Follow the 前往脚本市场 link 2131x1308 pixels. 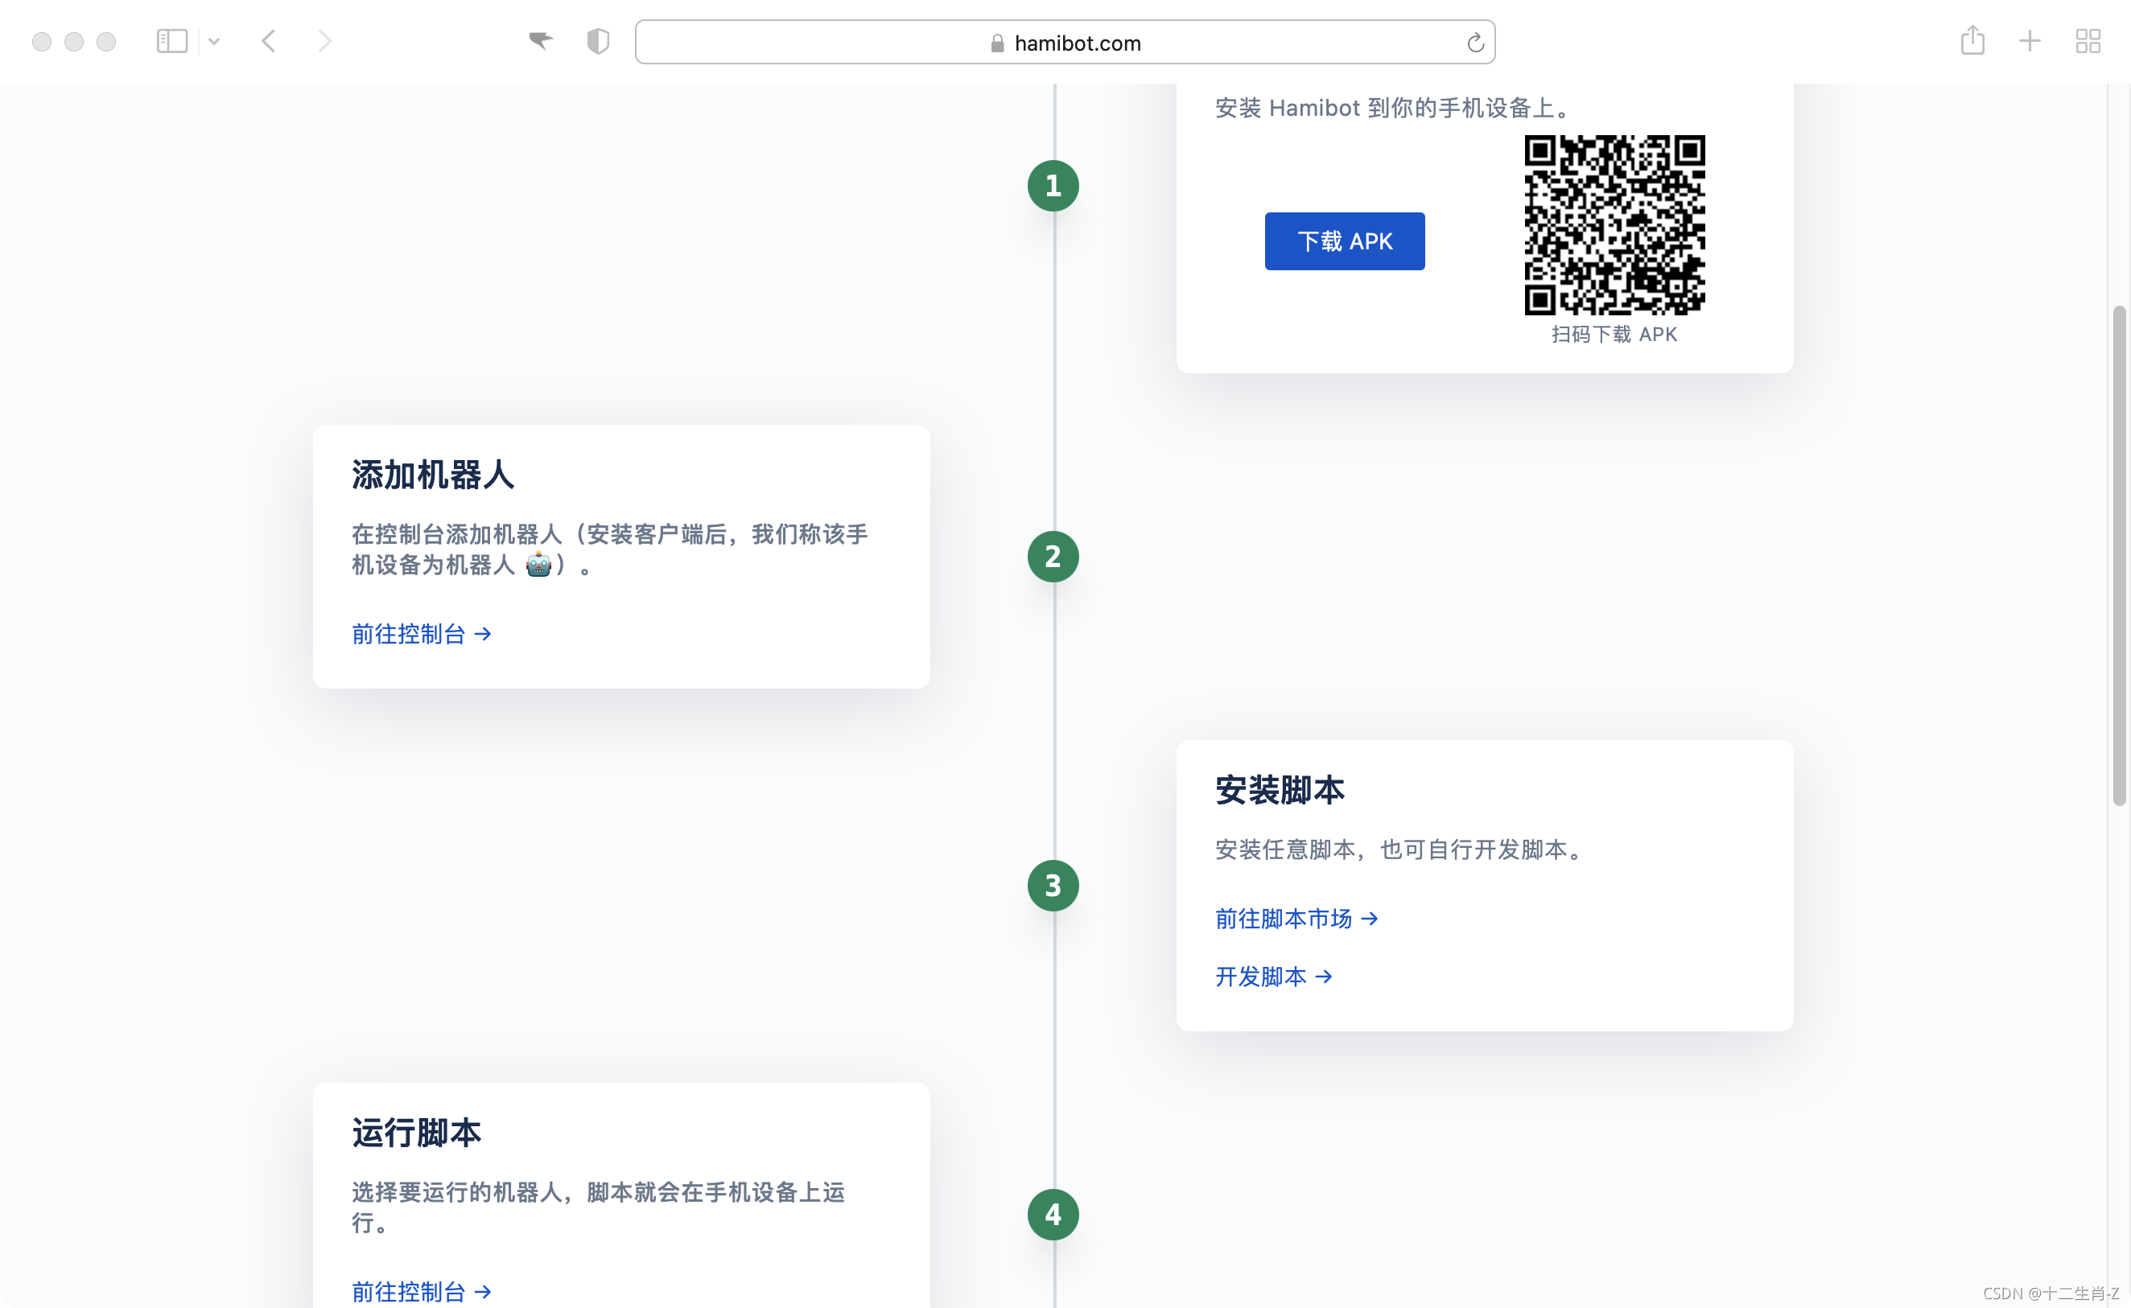(1296, 919)
